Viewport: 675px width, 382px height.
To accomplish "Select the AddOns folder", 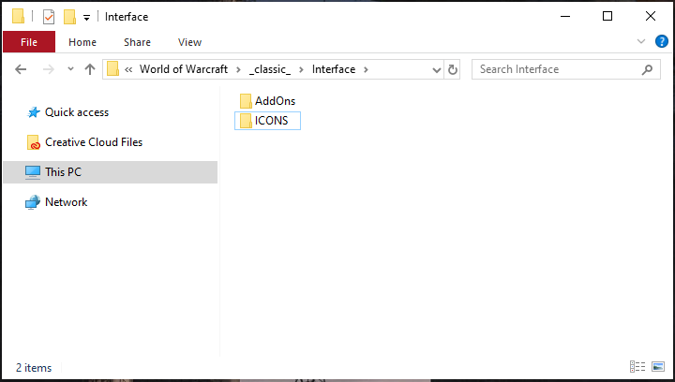I will point(275,100).
